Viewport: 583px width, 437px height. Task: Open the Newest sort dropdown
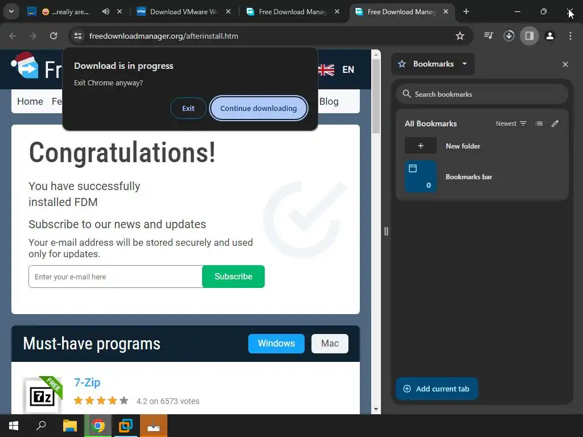click(x=511, y=123)
